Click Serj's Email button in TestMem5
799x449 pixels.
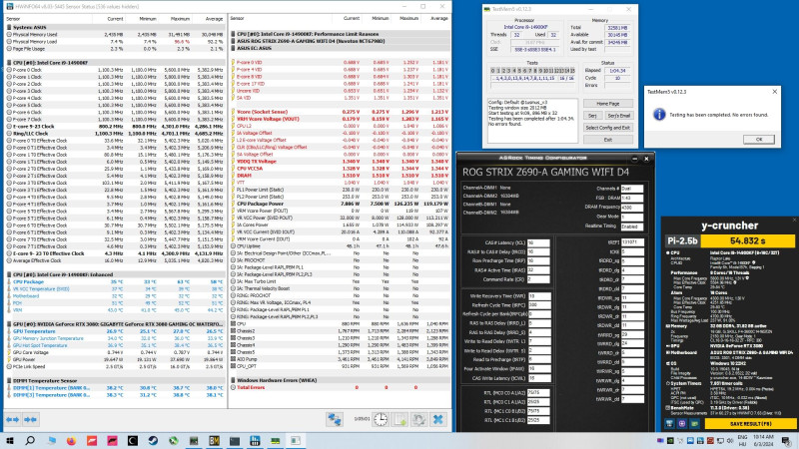(x=618, y=116)
